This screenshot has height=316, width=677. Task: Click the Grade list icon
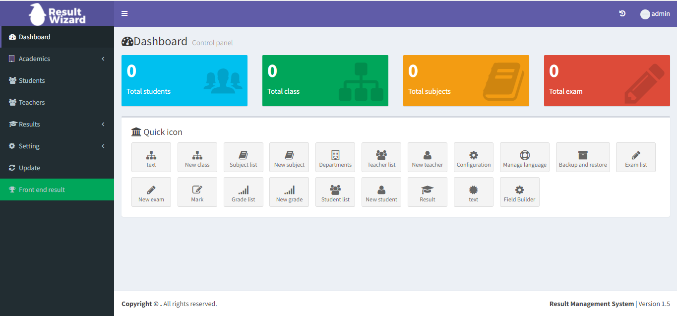pyautogui.click(x=243, y=192)
